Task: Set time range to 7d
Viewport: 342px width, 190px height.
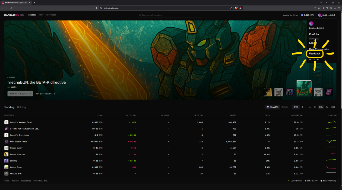Action: [327, 107]
